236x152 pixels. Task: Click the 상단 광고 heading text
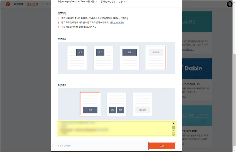62,39
